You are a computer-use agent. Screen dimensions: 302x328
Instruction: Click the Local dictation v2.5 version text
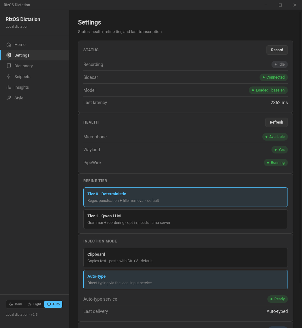(22, 314)
